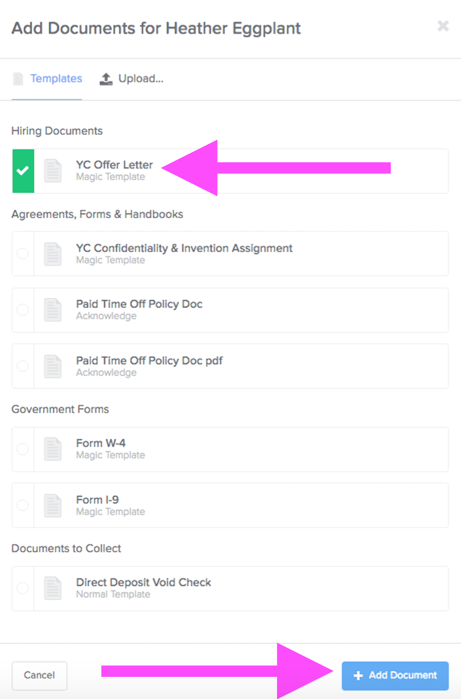Image resolution: width=461 pixels, height=699 pixels.
Task: Click the Cancel button
Action: pos(40,676)
